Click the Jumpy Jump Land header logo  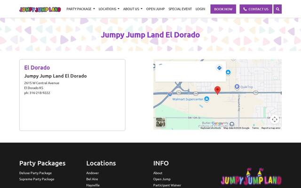(x=40, y=9)
